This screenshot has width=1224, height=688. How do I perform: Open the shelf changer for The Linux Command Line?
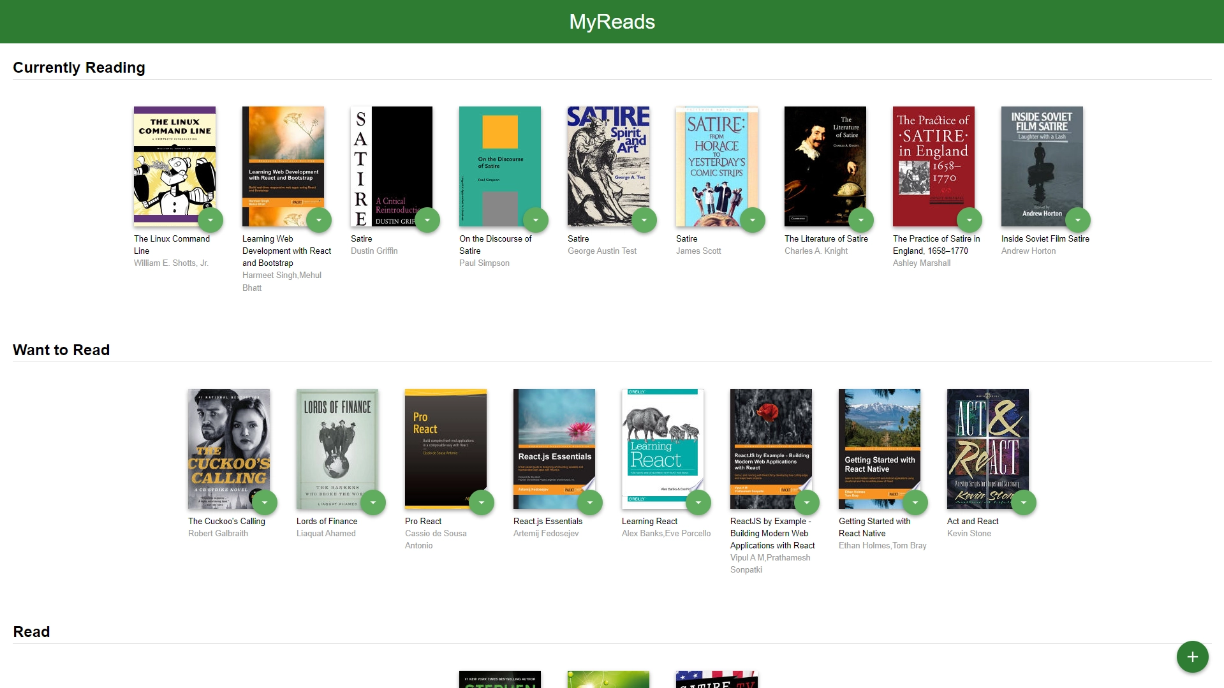click(x=210, y=219)
